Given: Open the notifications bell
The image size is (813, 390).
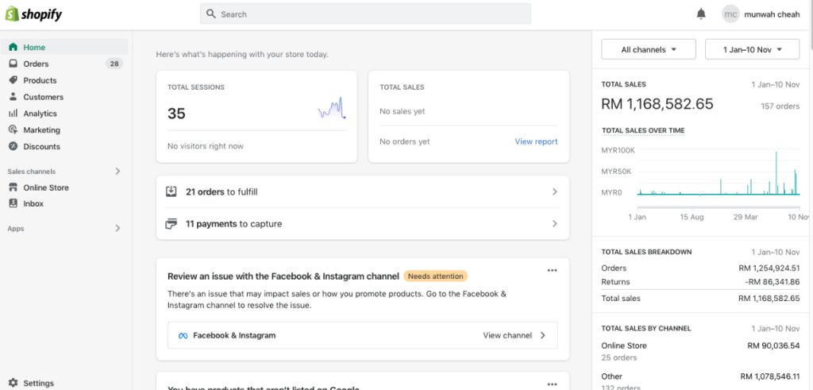Looking at the screenshot, I should (701, 14).
